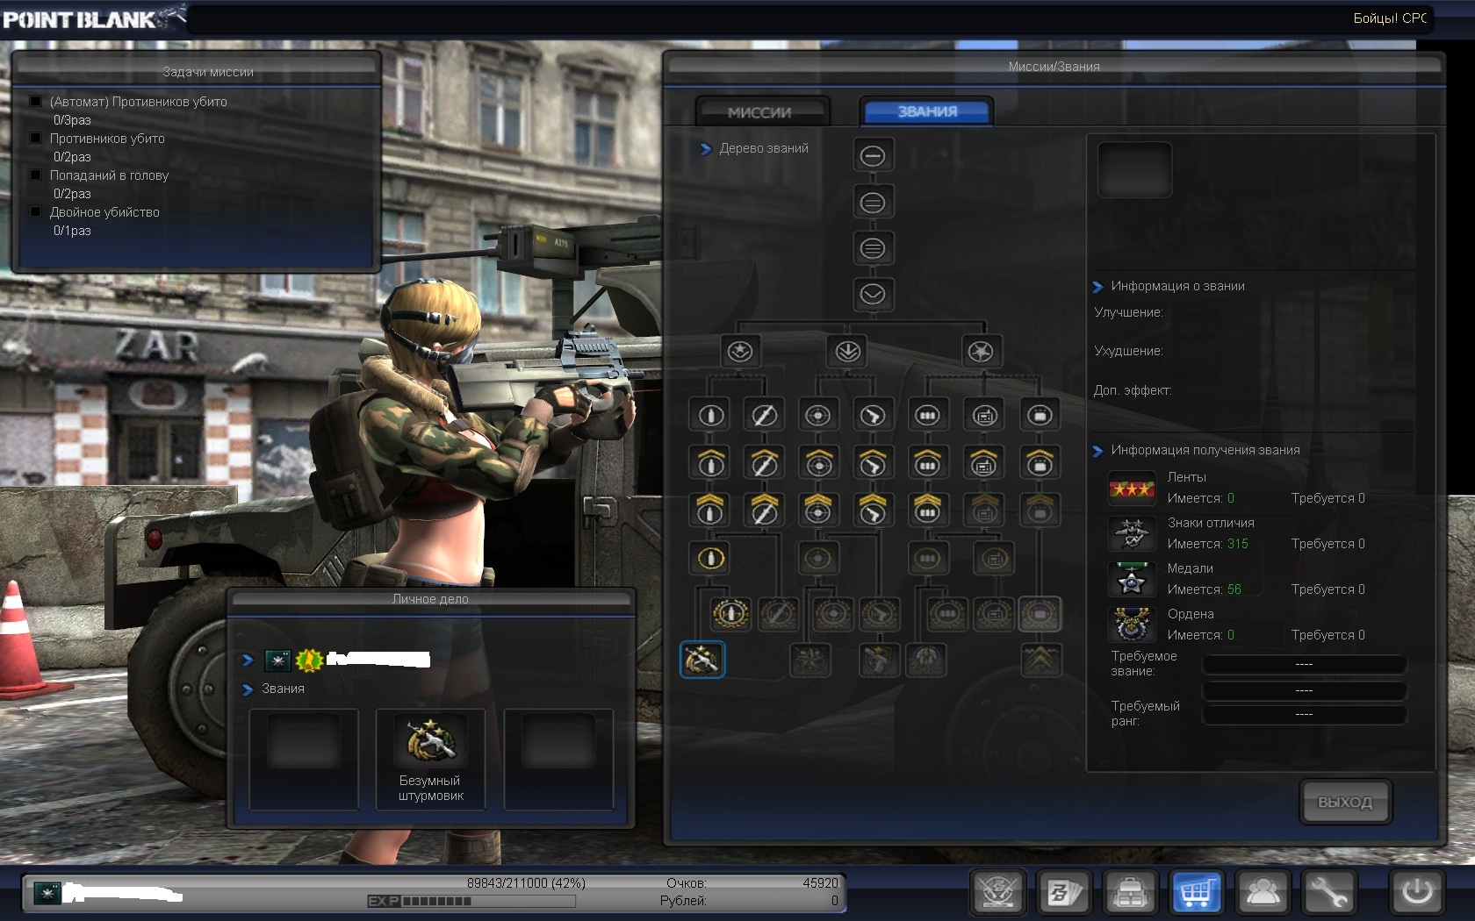The image size is (1475, 921).
Task: Click the Медали medal icon
Action: (1132, 579)
